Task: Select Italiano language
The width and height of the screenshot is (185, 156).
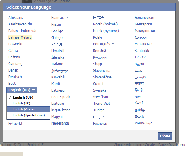Action: (x=57, y=64)
